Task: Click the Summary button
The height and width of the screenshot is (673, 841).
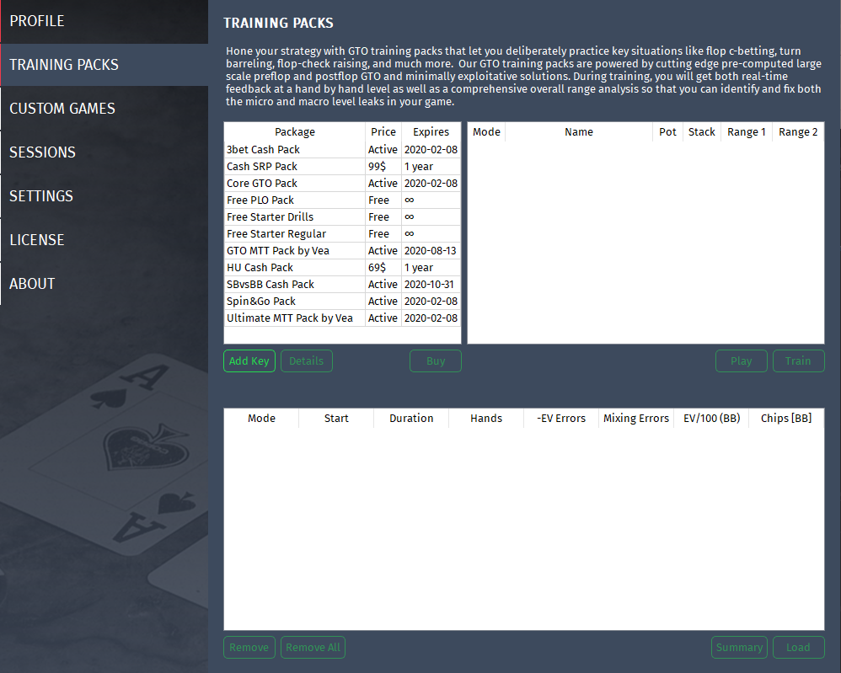Action: pyautogui.click(x=739, y=647)
